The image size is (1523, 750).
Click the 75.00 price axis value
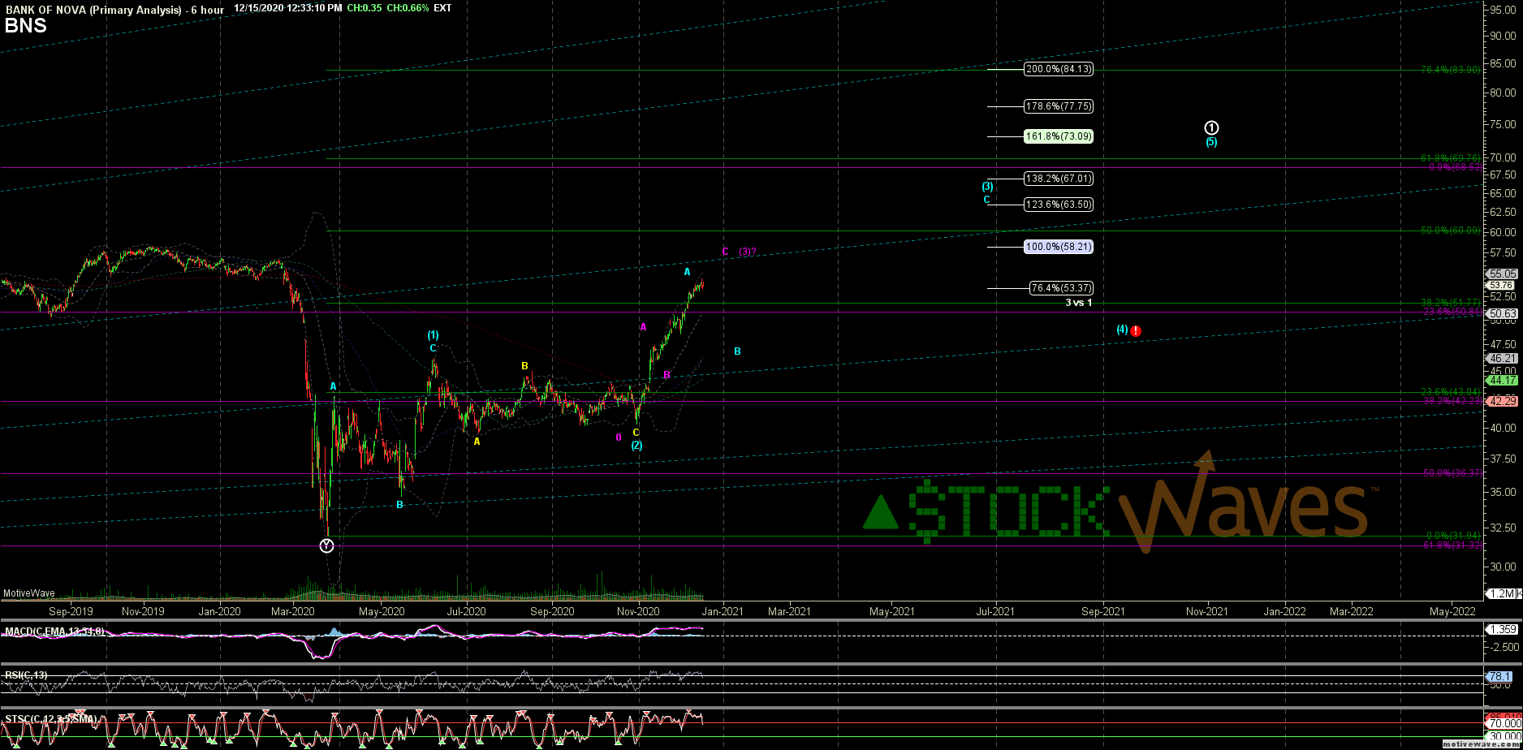click(x=1504, y=125)
